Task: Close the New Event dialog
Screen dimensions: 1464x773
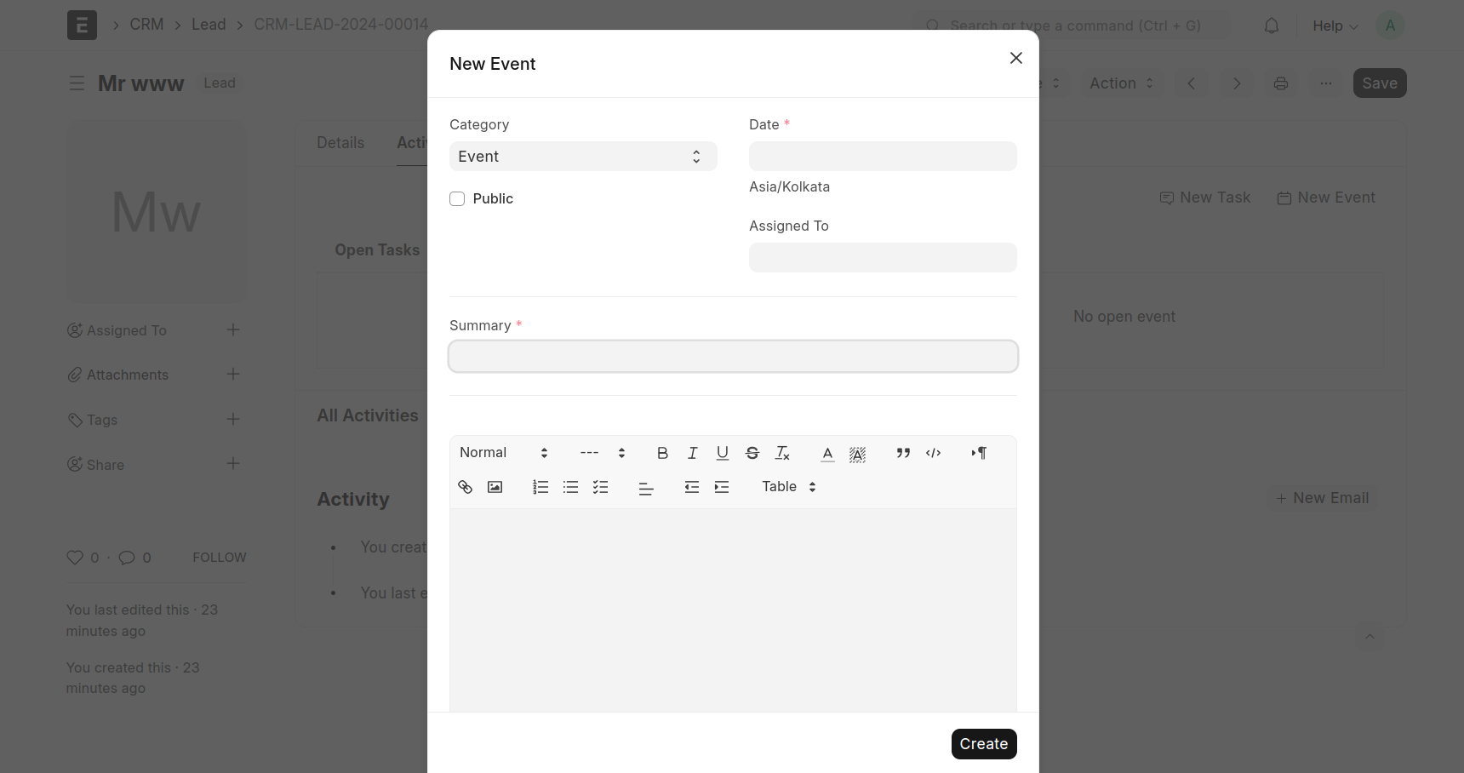Action: (1015, 58)
